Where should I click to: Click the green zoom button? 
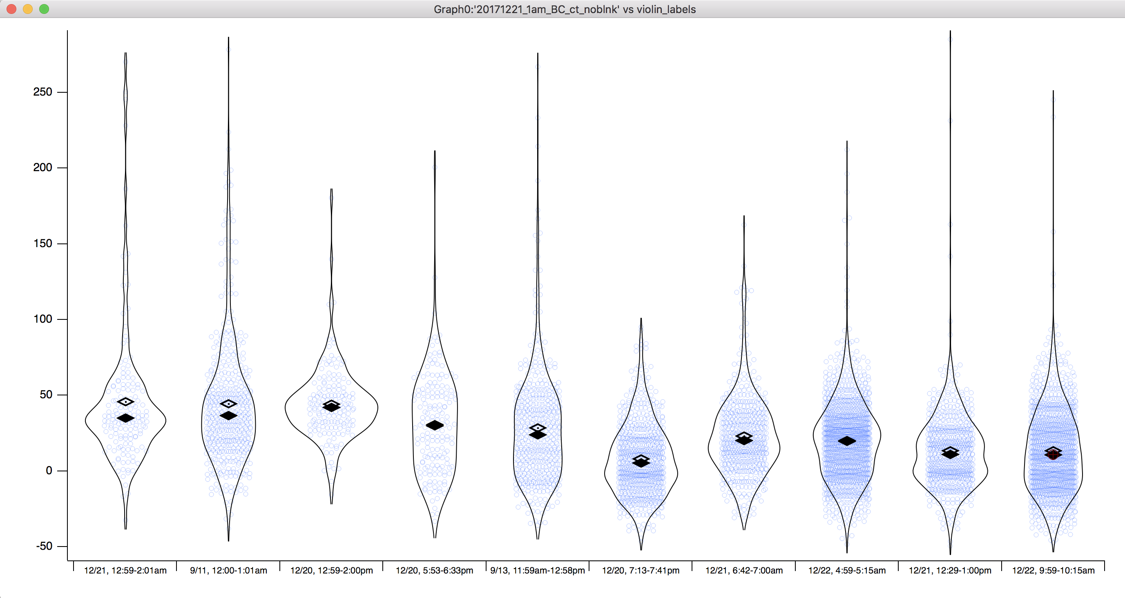[44, 9]
